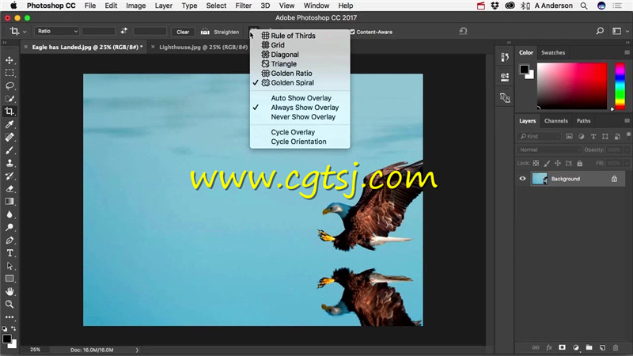The height and width of the screenshot is (356, 633).
Task: Open the crop tool preset picker arrow
Action: 25,32
